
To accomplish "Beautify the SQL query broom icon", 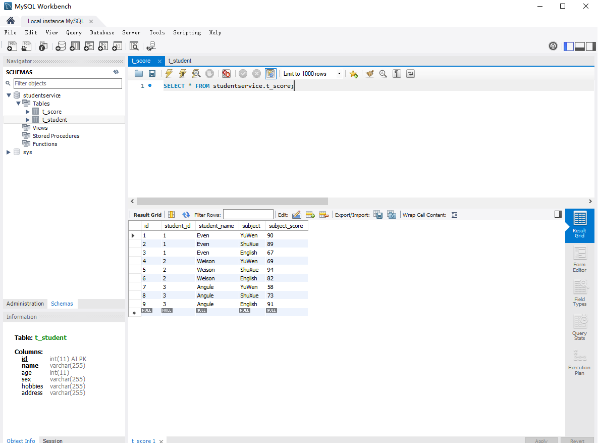I will [369, 74].
